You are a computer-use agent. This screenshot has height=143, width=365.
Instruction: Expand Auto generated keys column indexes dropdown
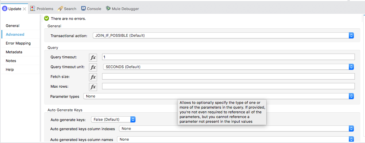point(351,128)
